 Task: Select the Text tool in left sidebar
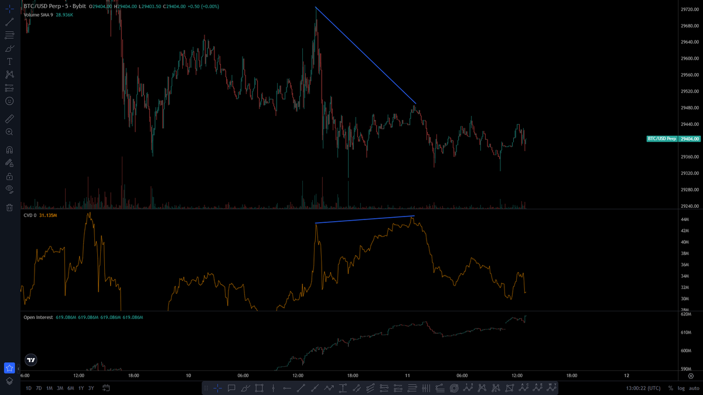[9, 61]
